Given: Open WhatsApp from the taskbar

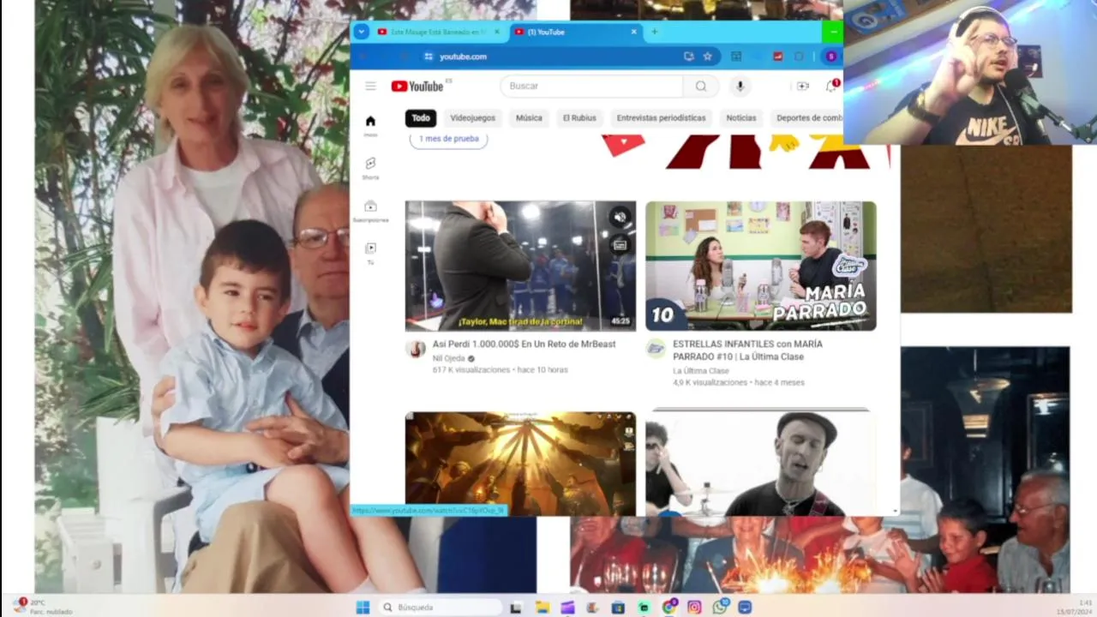Looking at the screenshot, I should (x=720, y=607).
